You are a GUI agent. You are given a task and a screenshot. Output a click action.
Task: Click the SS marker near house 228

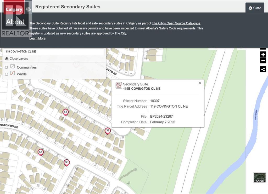click(x=67, y=163)
